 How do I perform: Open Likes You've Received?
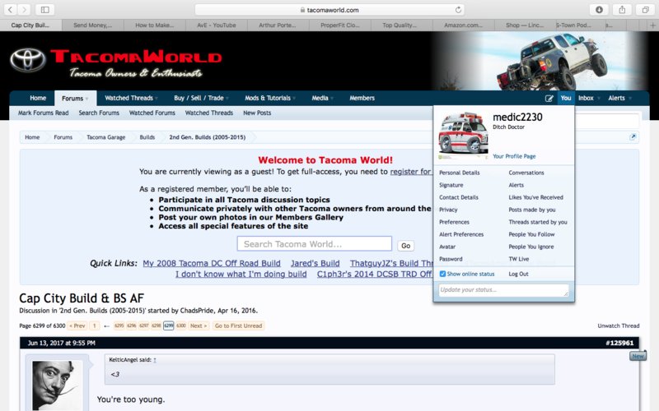[536, 197]
